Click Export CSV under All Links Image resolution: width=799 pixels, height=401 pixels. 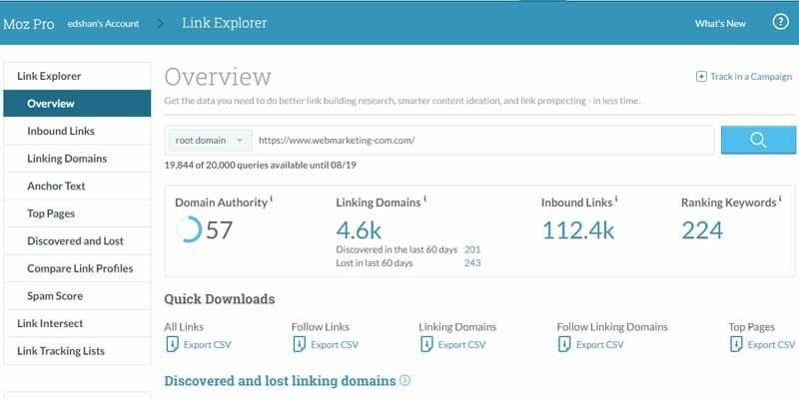208,344
